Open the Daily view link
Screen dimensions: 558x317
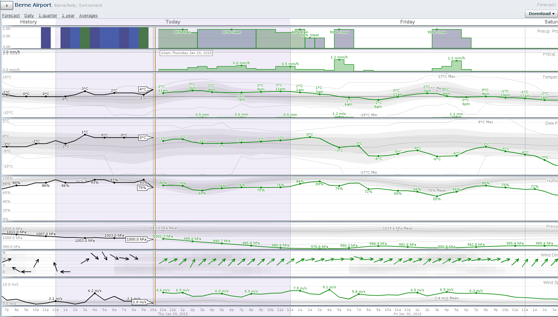point(29,16)
